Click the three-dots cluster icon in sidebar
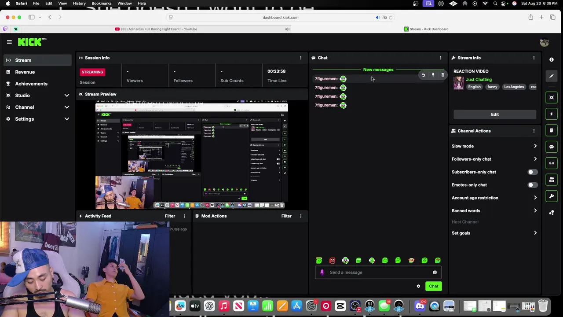The height and width of the screenshot is (317, 563). [x=552, y=213]
